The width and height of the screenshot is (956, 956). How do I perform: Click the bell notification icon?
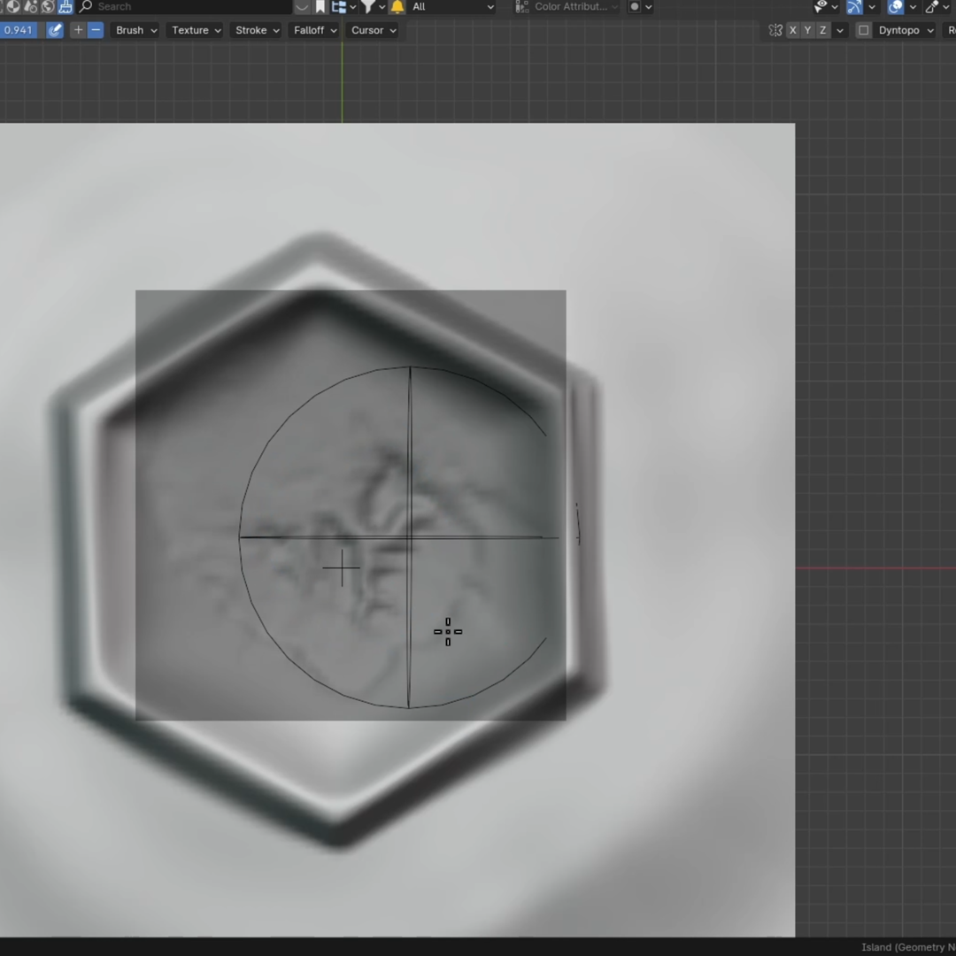397,6
